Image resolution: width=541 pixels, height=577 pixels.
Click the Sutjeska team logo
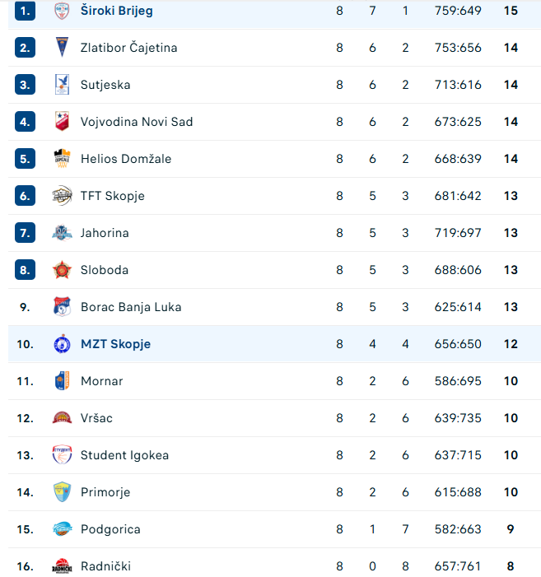pos(62,85)
